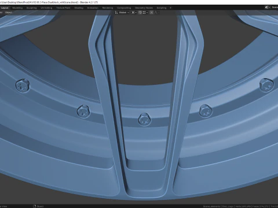Open the Compositing workspace tab
The height and width of the screenshot is (208, 278).
124,8
